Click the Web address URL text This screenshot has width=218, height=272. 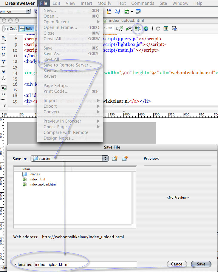pyautogui.click(x=83, y=237)
